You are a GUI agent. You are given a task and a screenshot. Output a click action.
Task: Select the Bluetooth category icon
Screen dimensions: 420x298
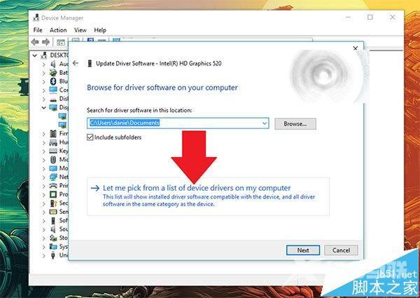[x=54, y=81]
